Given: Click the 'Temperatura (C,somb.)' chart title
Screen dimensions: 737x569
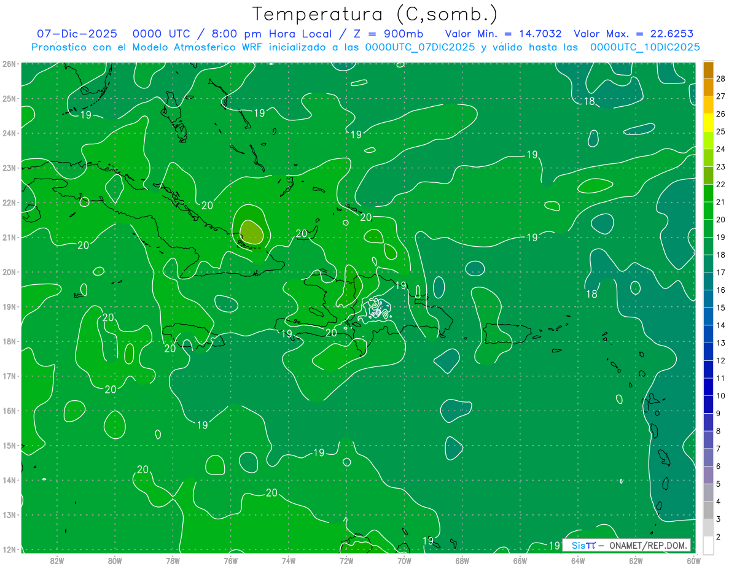Looking at the screenshot, I should pos(375,14).
